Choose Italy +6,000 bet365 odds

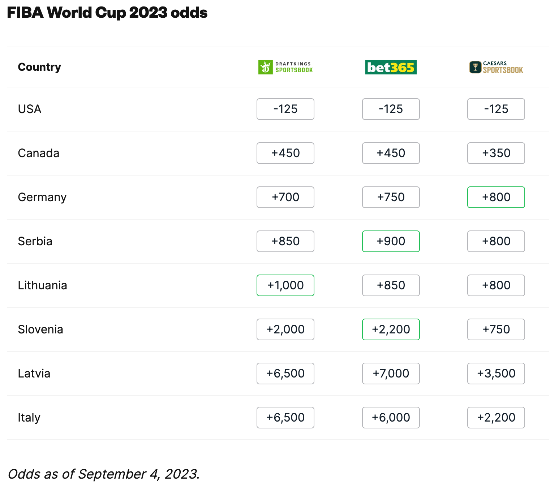391,418
